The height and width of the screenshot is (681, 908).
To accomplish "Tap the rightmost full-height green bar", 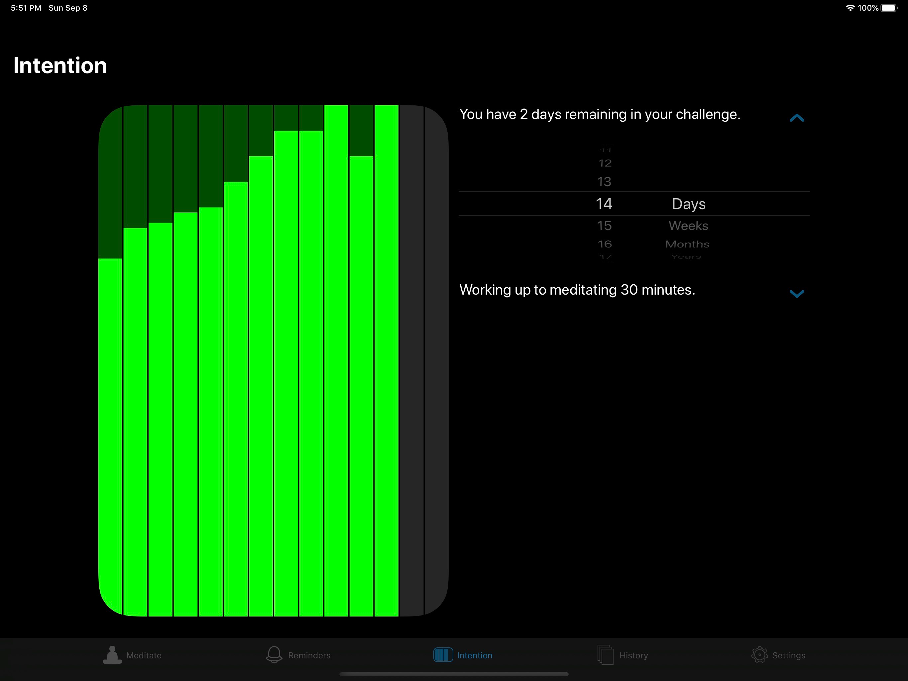I will coord(386,361).
